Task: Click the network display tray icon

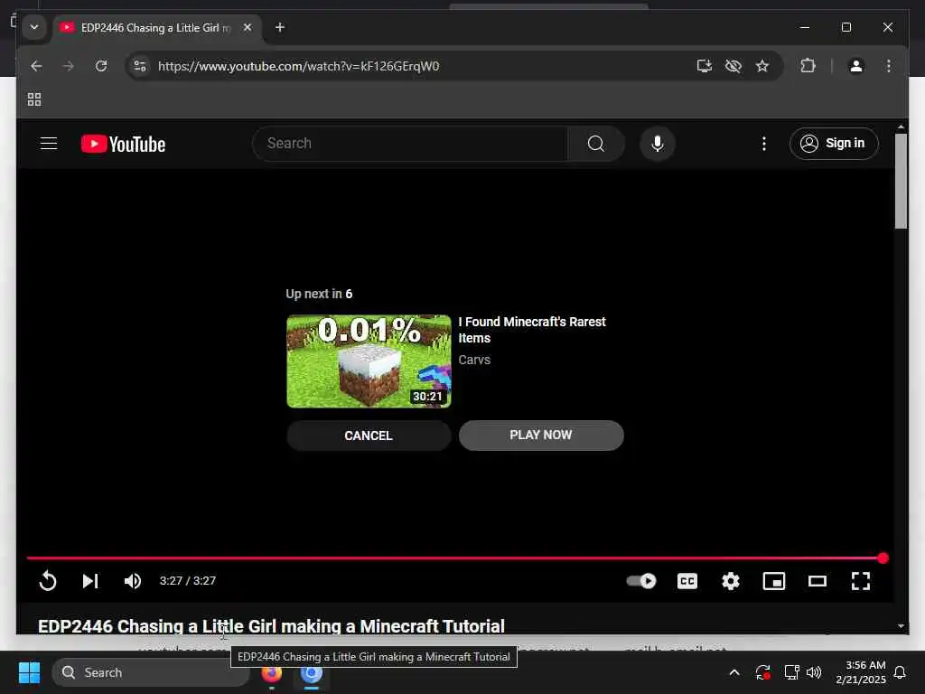Action: pyautogui.click(x=791, y=672)
